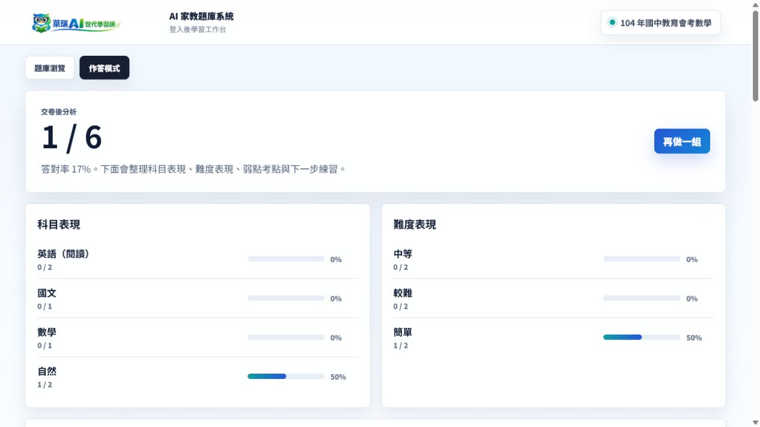Click the 0% value in the 較難 row
The image size is (760, 427).
point(692,299)
